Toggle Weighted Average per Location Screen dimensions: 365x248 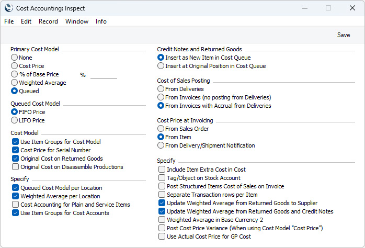click(x=15, y=196)
